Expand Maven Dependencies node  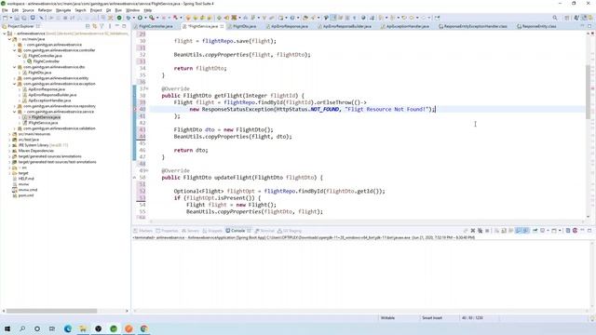[9, 151]
